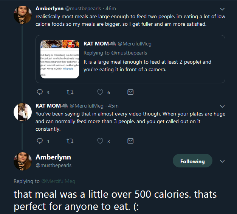Like Amberlynn's tweet with 6 likes
Screen dimensions: 237x214
100,92
